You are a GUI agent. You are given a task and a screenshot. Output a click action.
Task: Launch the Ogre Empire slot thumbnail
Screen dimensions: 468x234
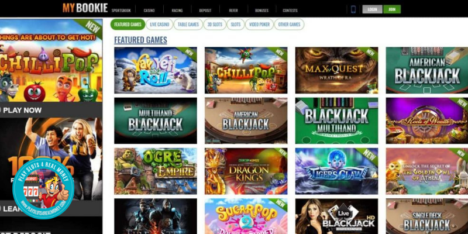(x=156, y=171)
